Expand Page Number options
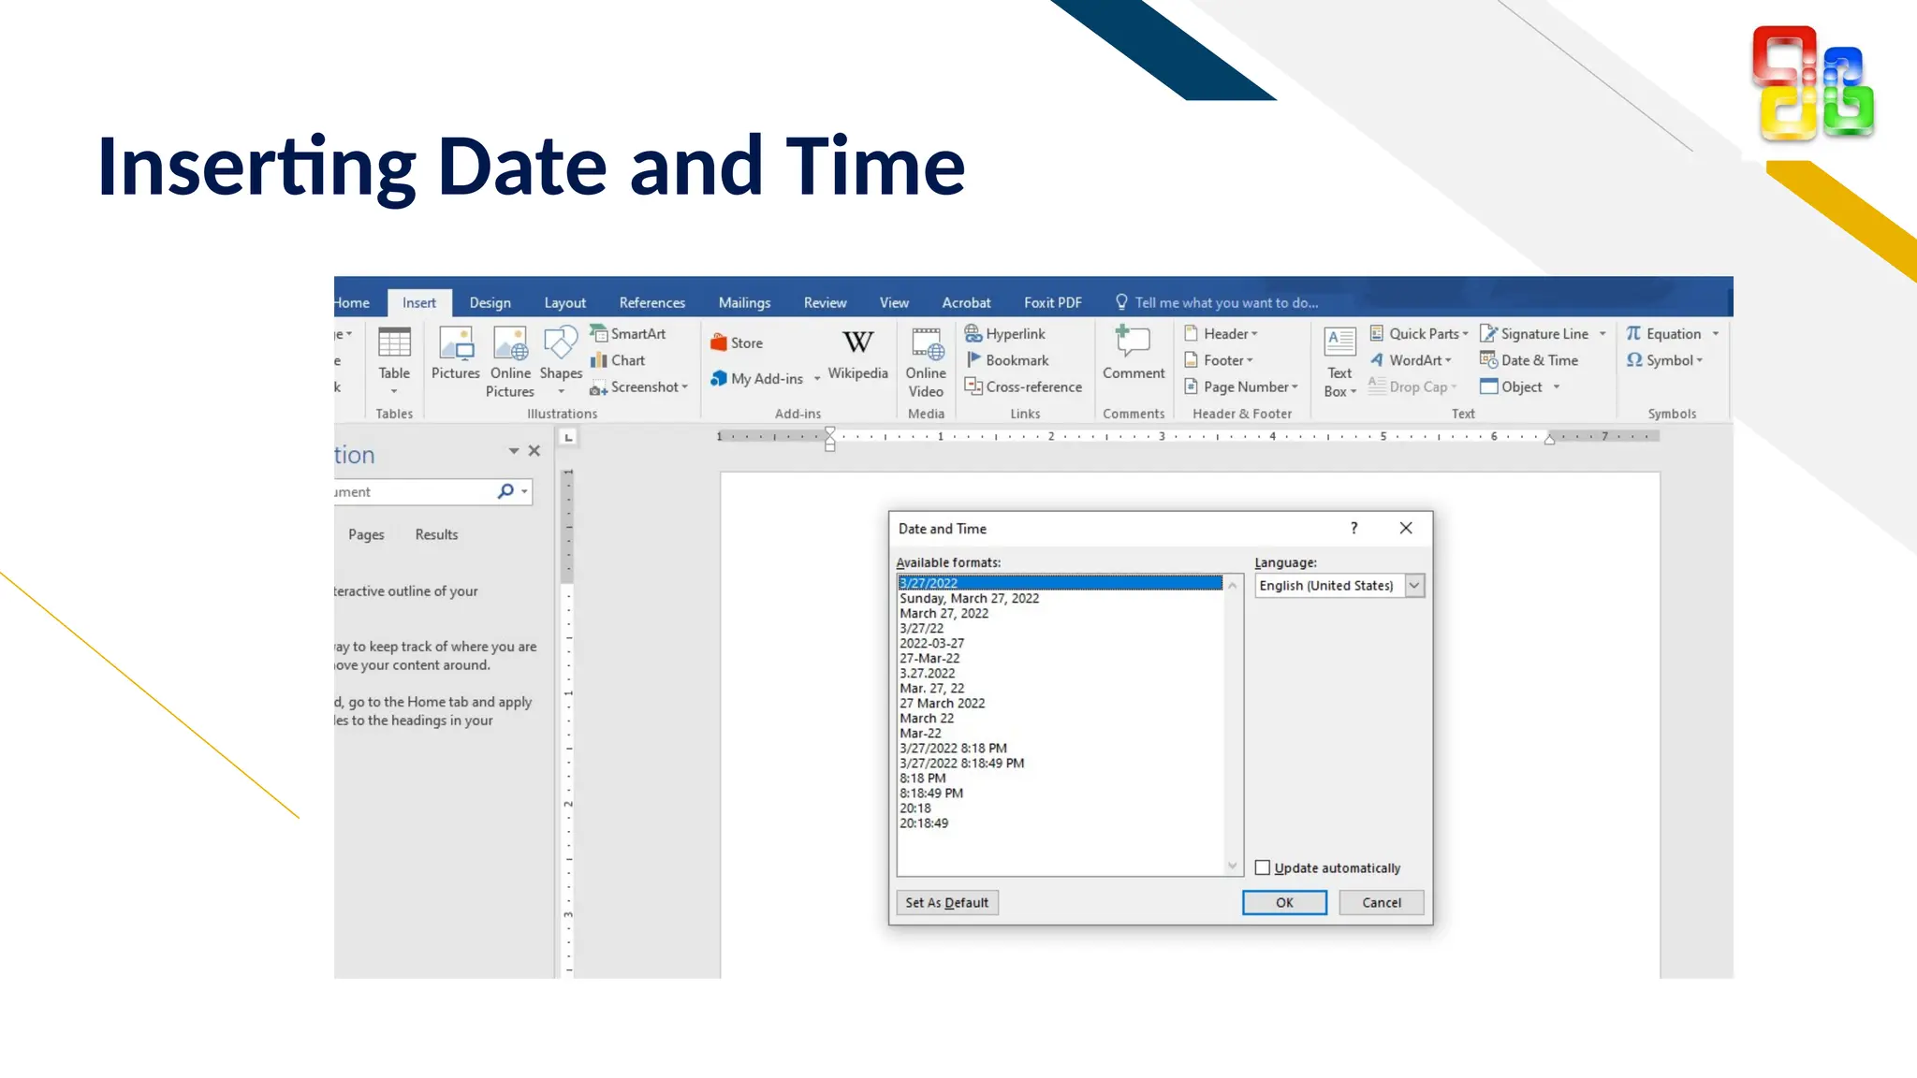 [x=1241, y=386]
